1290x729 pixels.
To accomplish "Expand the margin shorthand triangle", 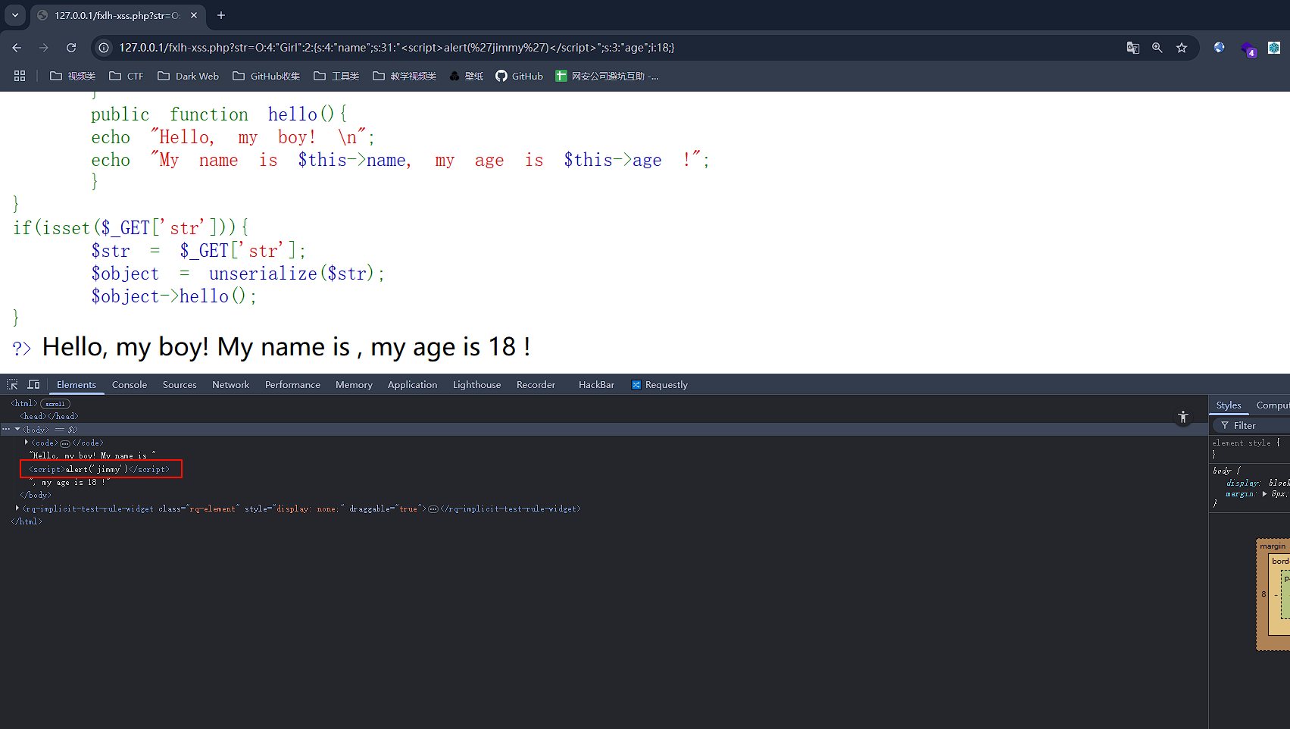I will pyautogui.click(x=1264, y=494).
